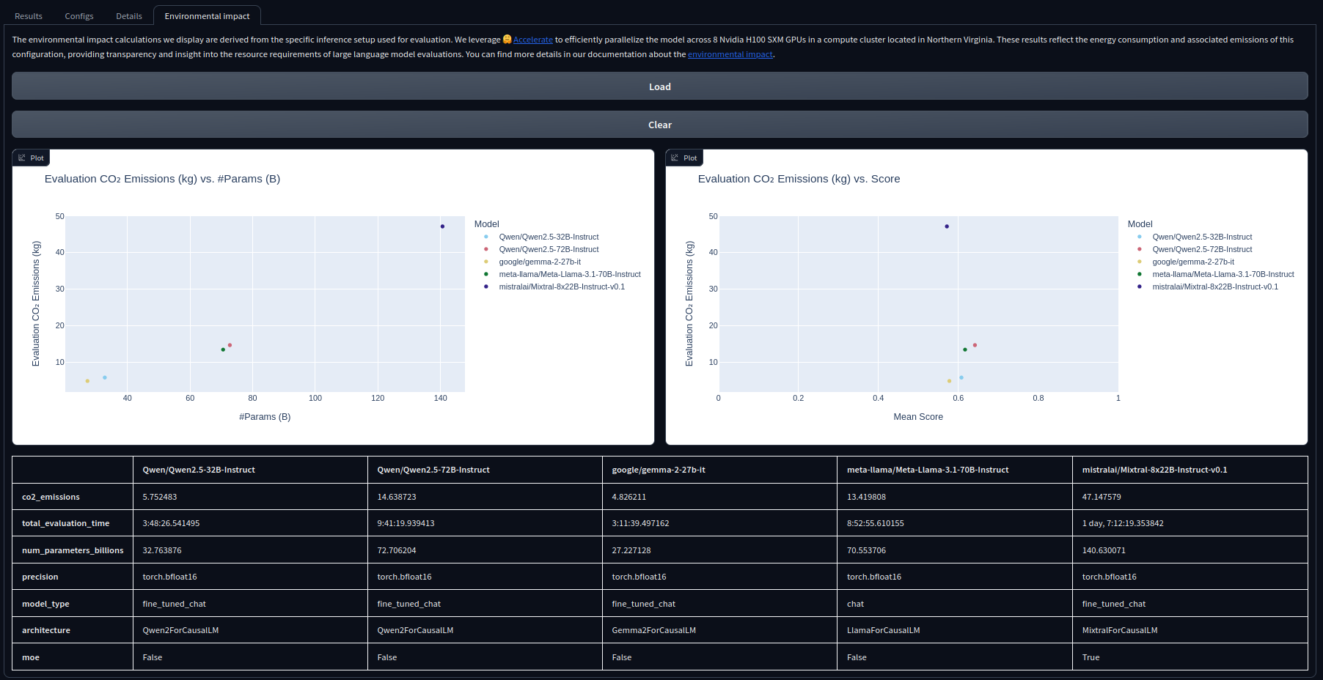Click the hugging face emoji before Accelerate
This screenshot has width=1323, height=680.
(x=507, y=40)
